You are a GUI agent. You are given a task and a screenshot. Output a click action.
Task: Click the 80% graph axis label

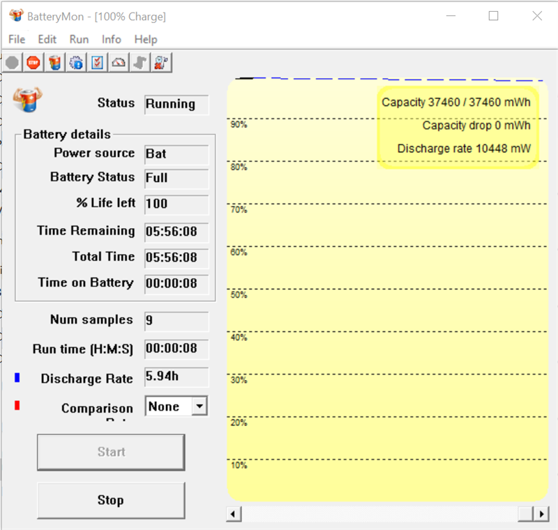pyautogui.click(x=239, y=167)
